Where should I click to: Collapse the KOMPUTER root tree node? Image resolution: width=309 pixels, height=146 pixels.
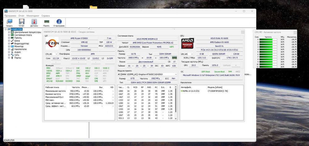click(6, 29)
